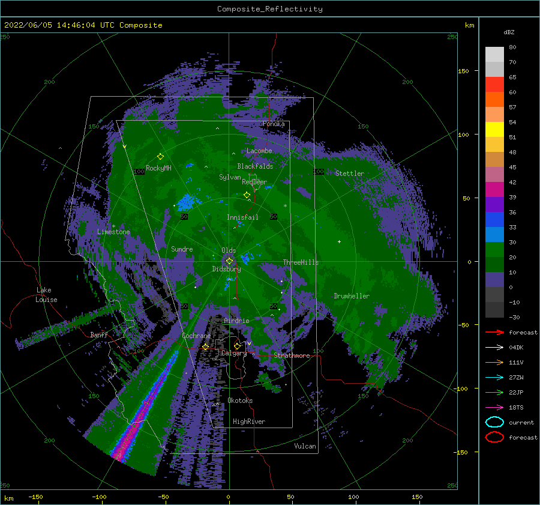Click the Blackfalds city label
Screen dimensions: 540x505
click(x=255, y=166)
